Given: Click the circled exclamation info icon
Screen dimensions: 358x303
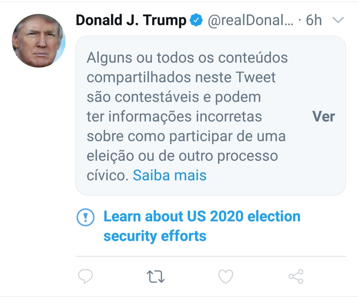Looking at the screenshot, I should coord(85,217).
